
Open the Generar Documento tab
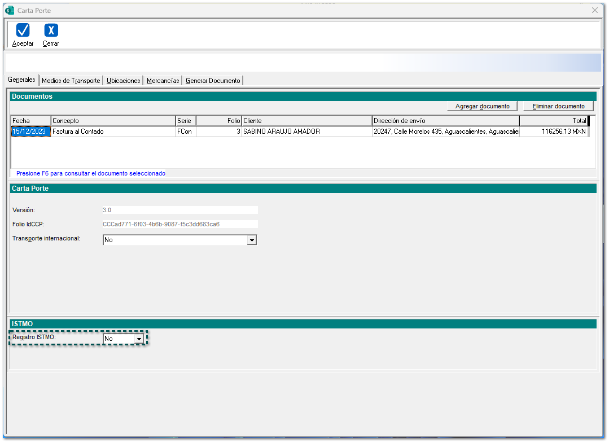point(213,81)
